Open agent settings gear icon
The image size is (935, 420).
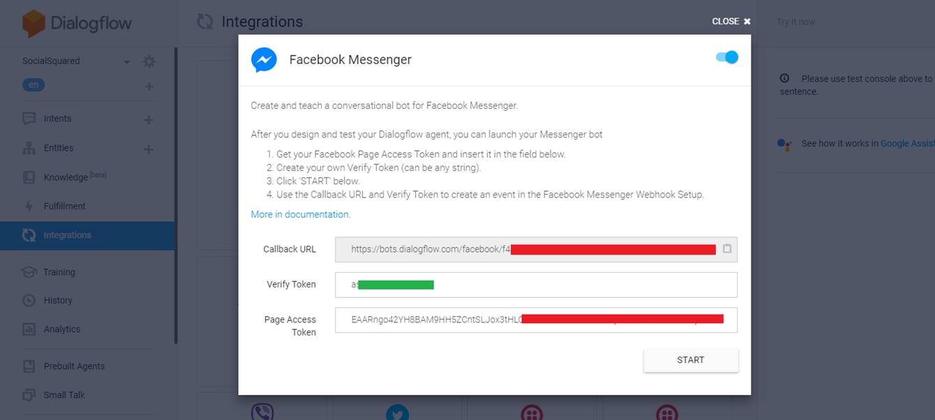149,61
